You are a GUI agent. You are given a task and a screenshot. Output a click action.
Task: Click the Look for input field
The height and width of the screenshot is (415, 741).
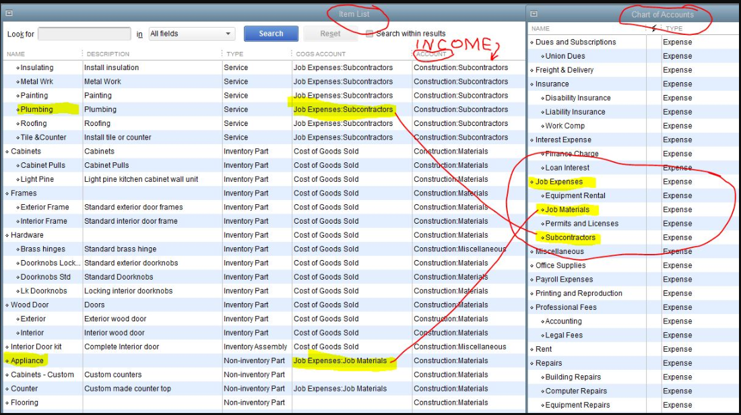click(84, 33)
